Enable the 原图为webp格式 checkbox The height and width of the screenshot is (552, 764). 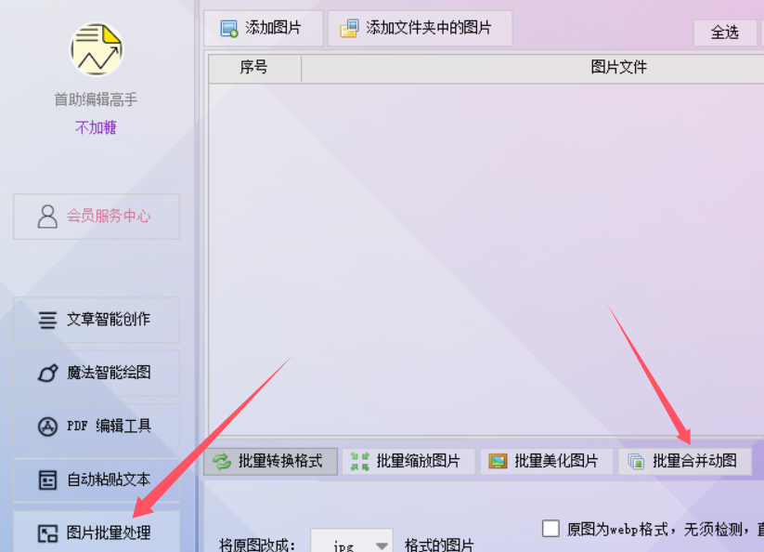click(550, 528)
